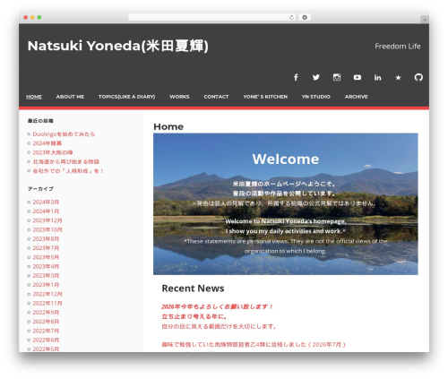448x379 pixels.
Task: Open the 2022年9月 archive link
Action: click(46, 313)
